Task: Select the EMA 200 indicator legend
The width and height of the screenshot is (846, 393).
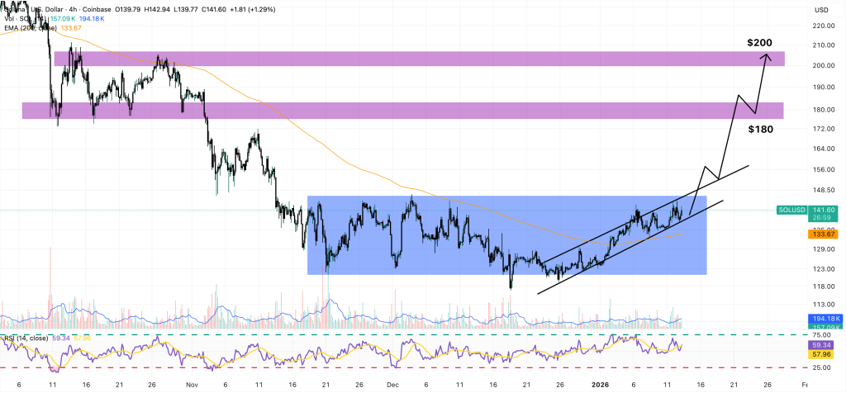Action: point(33,28)
